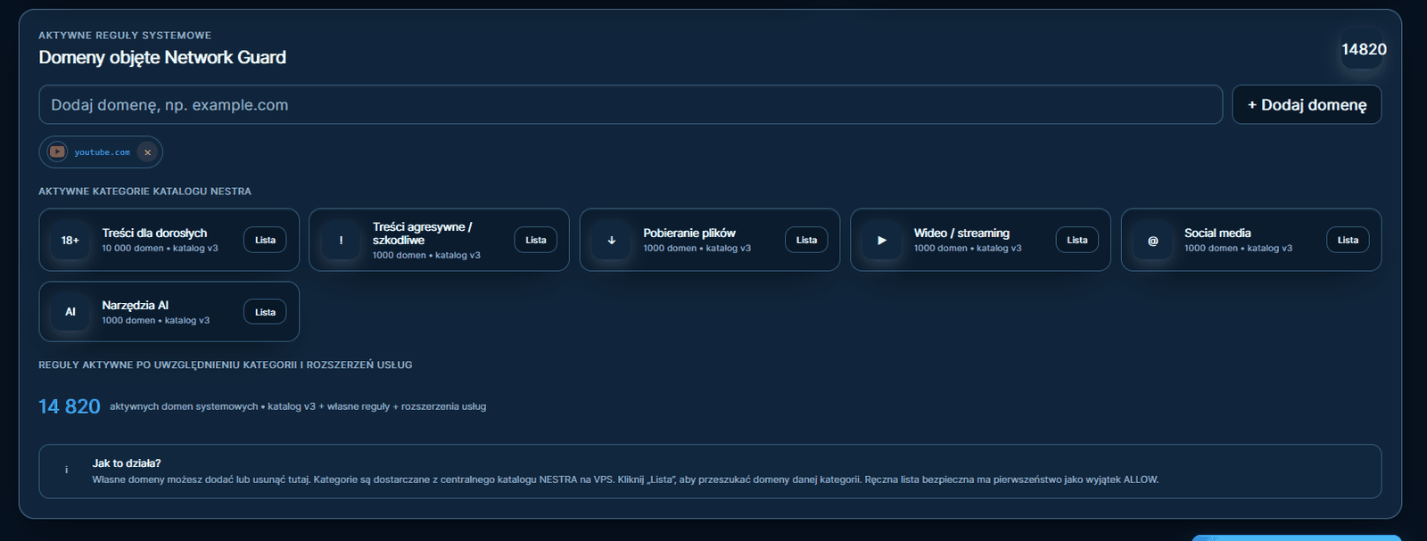Click the 10 000 domen • katalog v3 text
Screen dimensions: 1427x541
[x=160, y=249]
